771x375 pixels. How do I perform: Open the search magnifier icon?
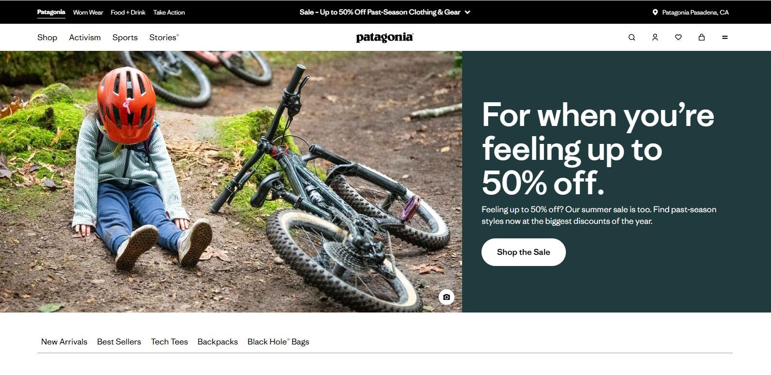point(632,37)
